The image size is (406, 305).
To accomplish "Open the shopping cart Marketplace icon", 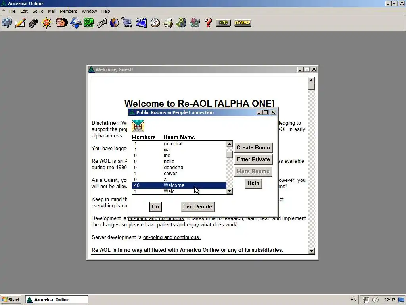I will [x=127, y=23].
